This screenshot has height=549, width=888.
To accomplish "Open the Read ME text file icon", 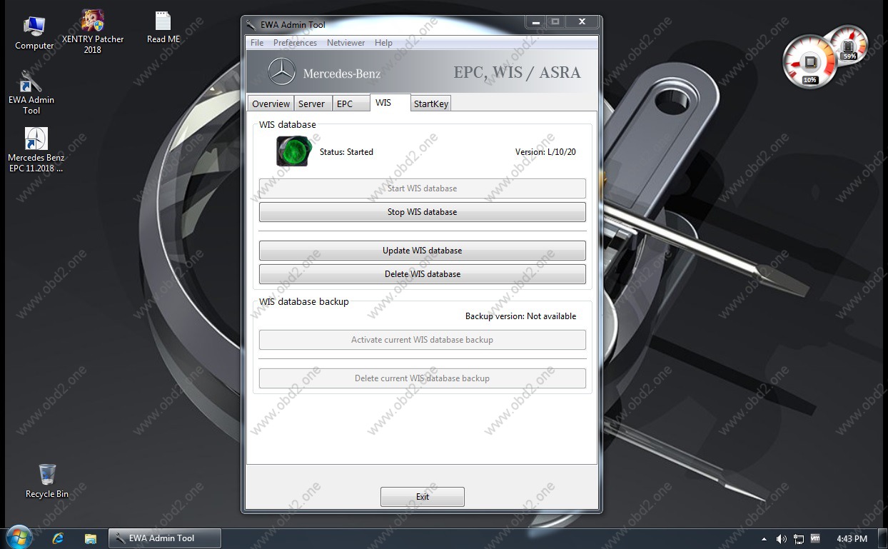I will pos(163,23).
